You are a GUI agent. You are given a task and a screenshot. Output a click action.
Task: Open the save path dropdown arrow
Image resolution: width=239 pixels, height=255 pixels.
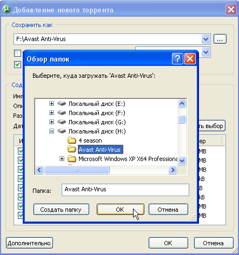(205, 39)
